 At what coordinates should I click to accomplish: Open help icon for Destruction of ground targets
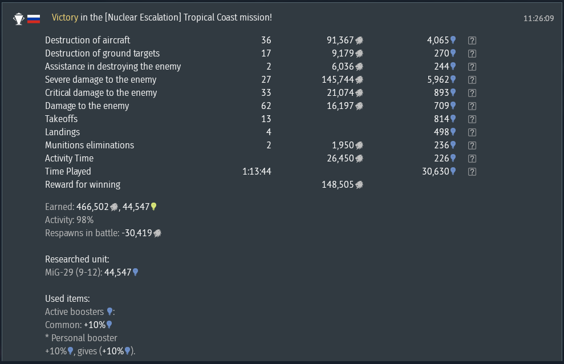click(x=472, y=54)
